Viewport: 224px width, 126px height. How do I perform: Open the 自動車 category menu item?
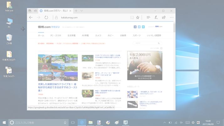click(x=123, y=35)
